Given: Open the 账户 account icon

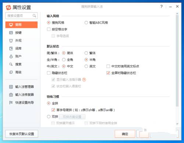Looking at the screenshot, I should [11, 56].
